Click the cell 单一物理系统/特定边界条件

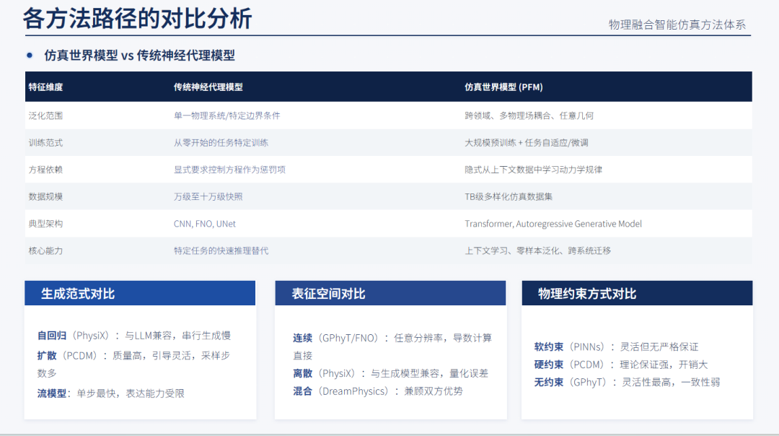point(227,115)
